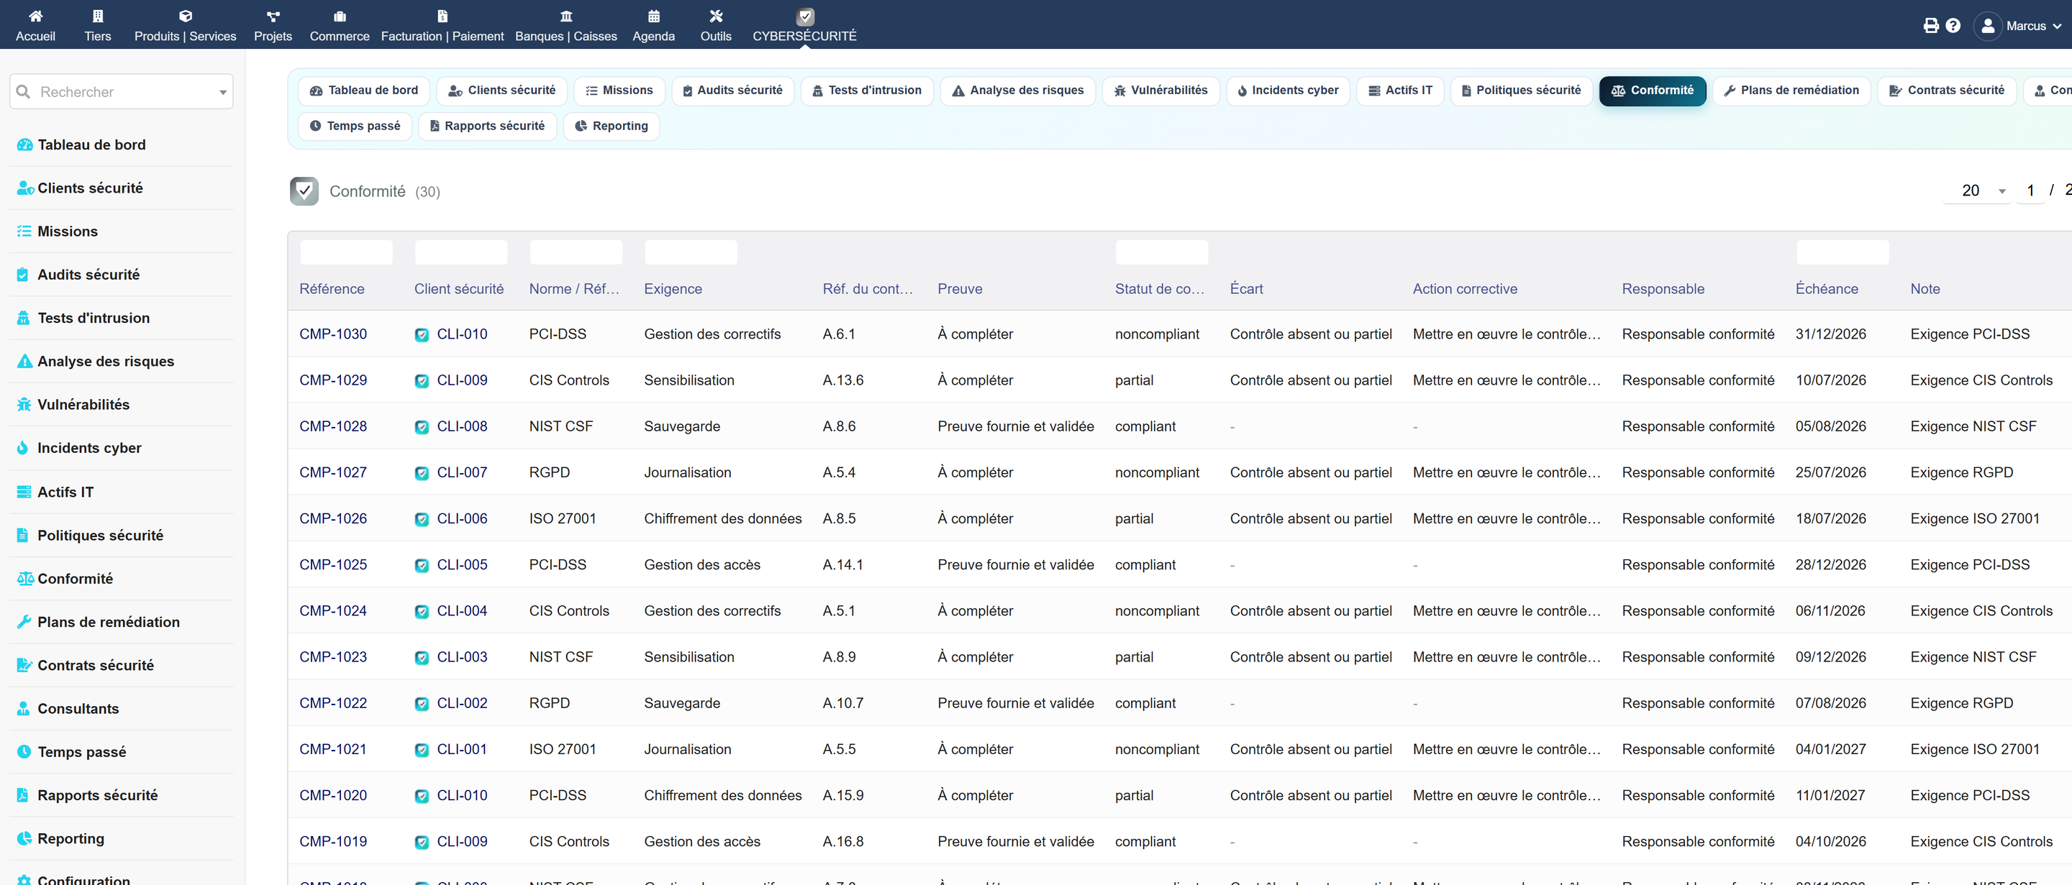Screen dimensions: 2072x885
Task: Open the Produits | Services cube icon
Action: coord(185,16)
